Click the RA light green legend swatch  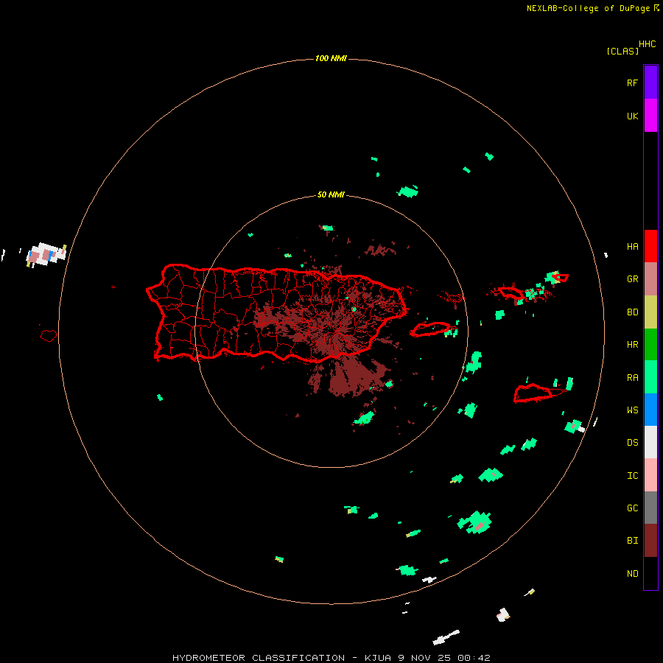650,377
